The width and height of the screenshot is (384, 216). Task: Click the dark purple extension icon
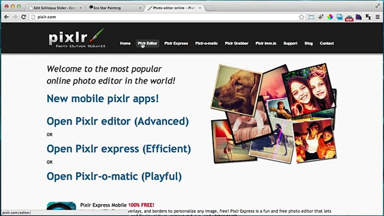pyautogui.click(x=358, y=17)
